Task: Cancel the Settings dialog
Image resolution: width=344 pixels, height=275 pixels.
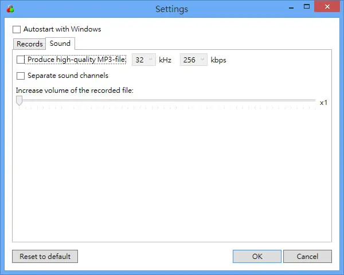Action: (x=307, y=256)
